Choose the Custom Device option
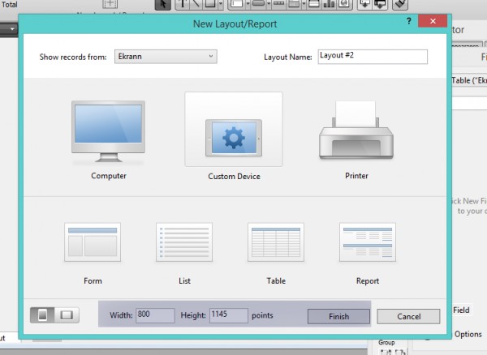 point(234,137)
